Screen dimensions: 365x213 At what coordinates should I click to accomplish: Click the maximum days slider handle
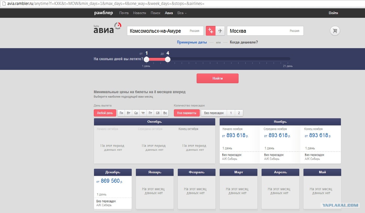(x=168, y=59)
